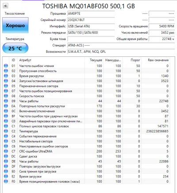177x193 pixels.
Task: Click the Raw-значения column header
Action: coord(158,60)
